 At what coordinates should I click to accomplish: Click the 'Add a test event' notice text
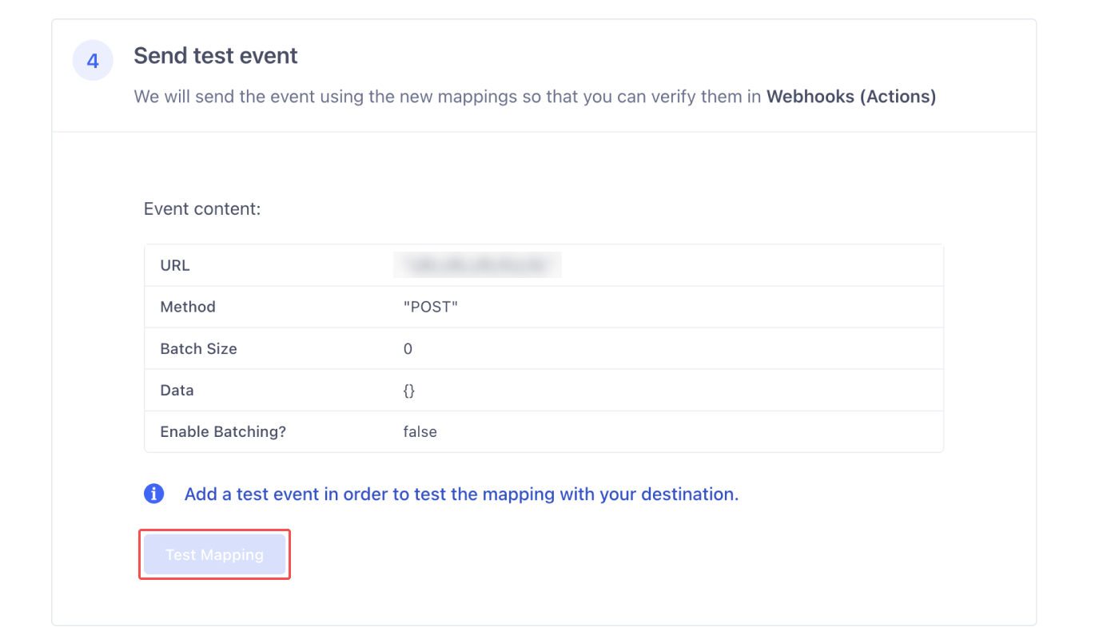tap(461, 494)
